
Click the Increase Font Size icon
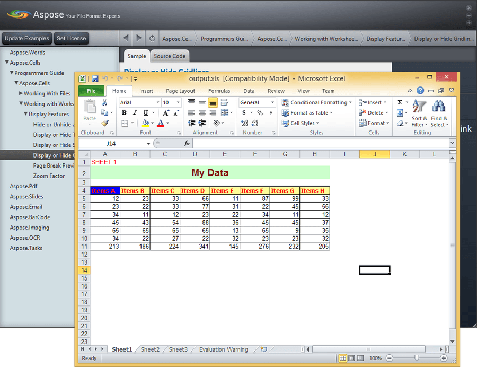point(165,113)
